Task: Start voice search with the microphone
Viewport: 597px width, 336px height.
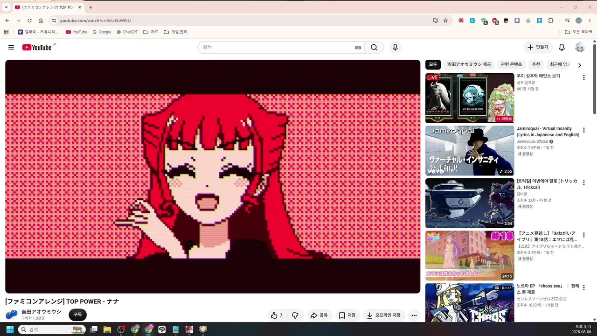Action: click(395, 47)
